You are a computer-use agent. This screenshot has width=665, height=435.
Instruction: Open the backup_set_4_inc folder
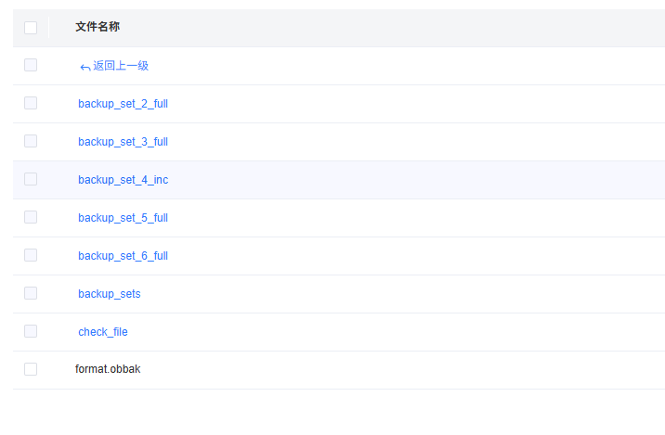pyautogui.click(x=123, y=180)
